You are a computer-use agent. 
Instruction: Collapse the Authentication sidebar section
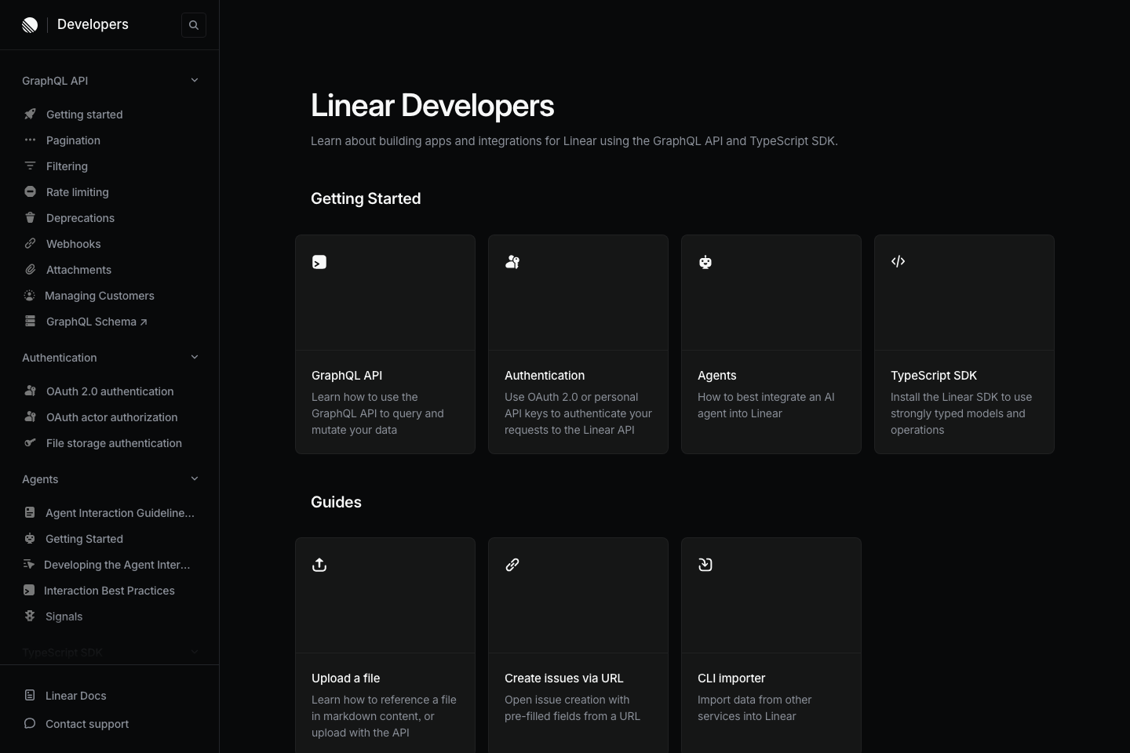(195, 358)
